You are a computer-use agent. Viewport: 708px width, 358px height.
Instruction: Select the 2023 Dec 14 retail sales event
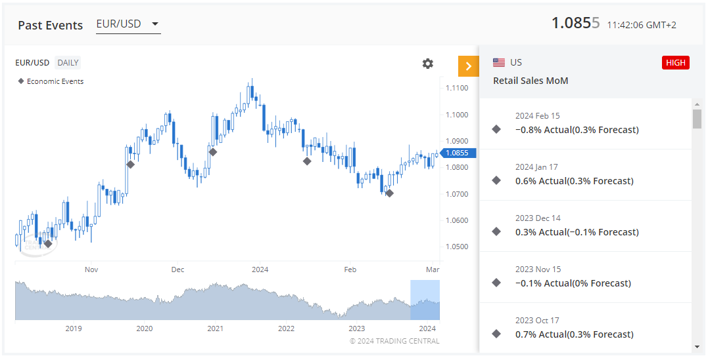[x=585, y=226]
